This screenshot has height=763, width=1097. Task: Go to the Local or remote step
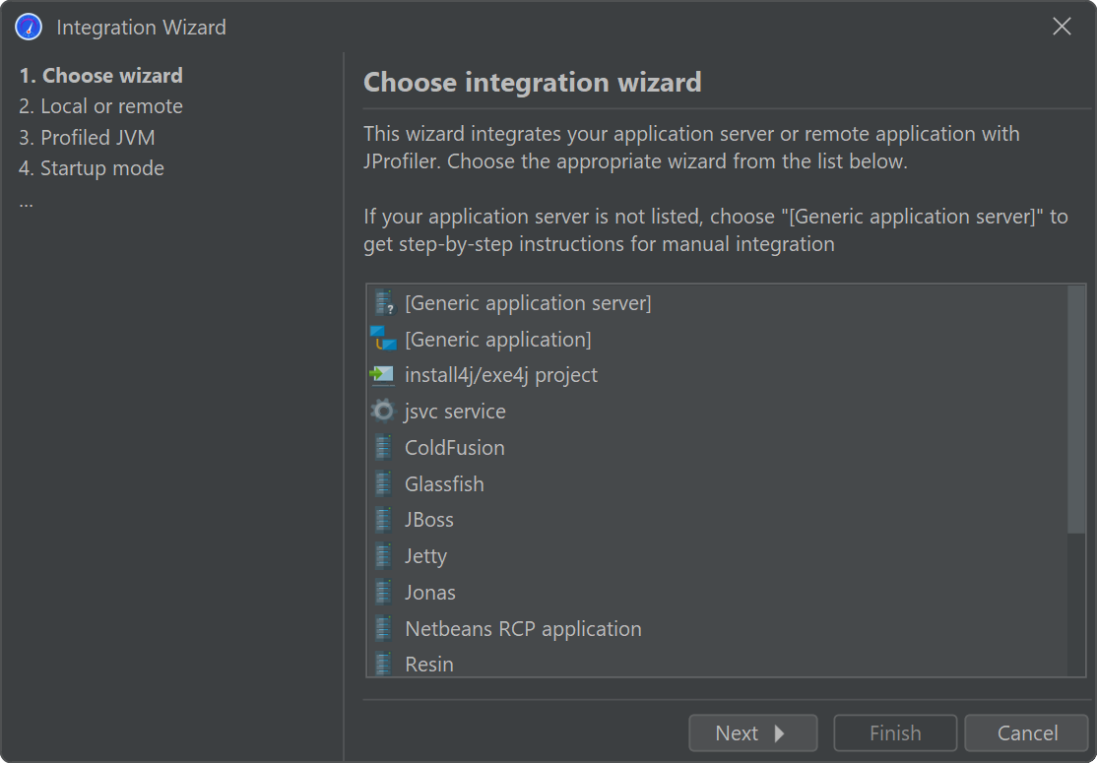[100, 106]
